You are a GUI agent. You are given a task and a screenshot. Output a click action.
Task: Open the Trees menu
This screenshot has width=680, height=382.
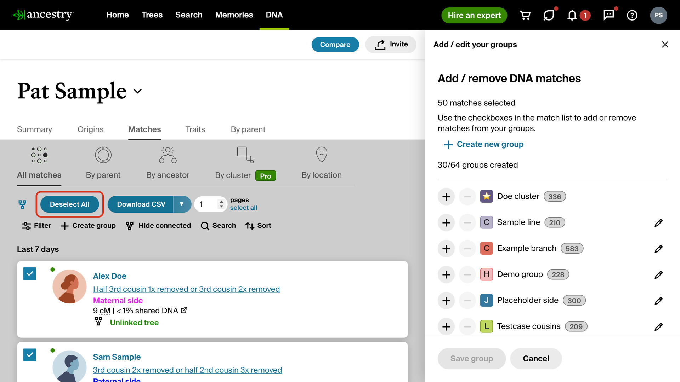click(152, 15)
